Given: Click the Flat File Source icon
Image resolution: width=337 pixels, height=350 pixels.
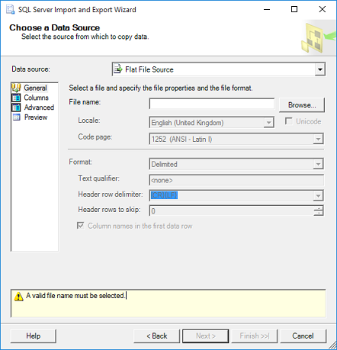Looking at the screenshot, I should pyautogui.click(x=118, y=69).
